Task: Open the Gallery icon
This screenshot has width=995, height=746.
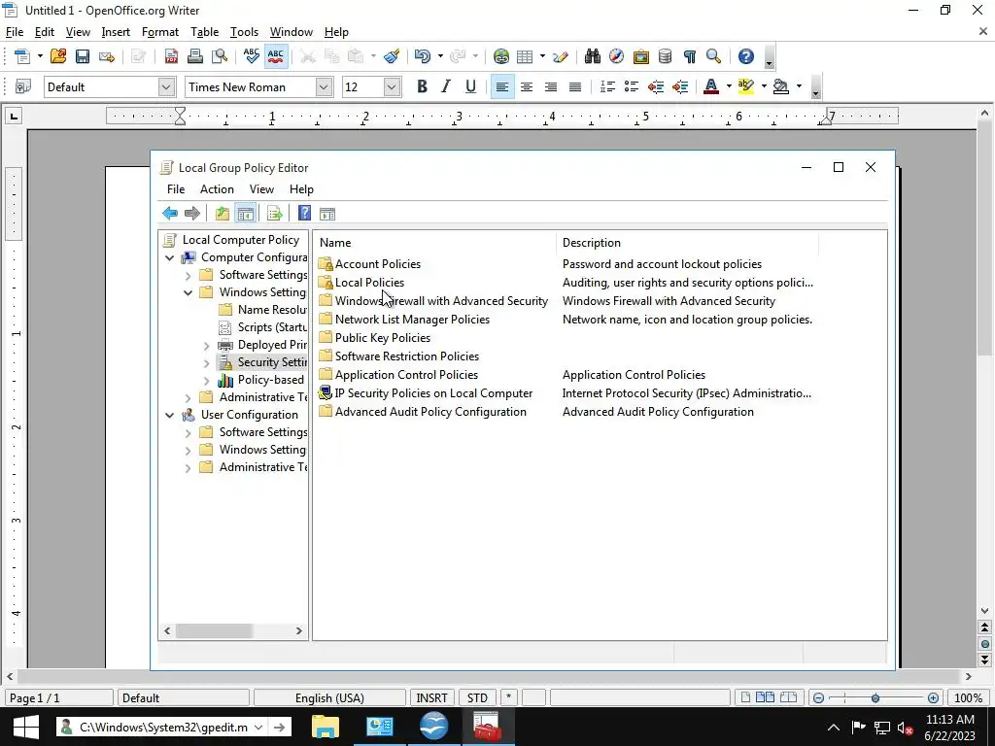Action: click(x=641, y=56)
